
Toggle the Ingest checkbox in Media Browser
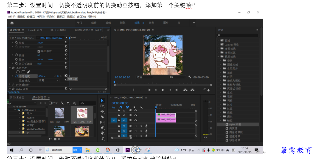pyautogui.click(x=50, y=103)
